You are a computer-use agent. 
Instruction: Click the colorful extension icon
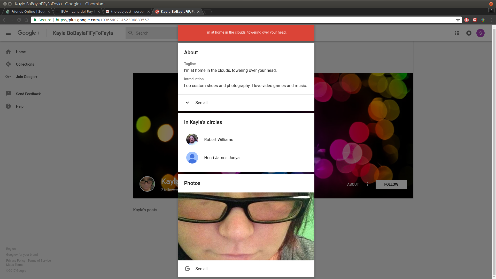coord(483,20)
